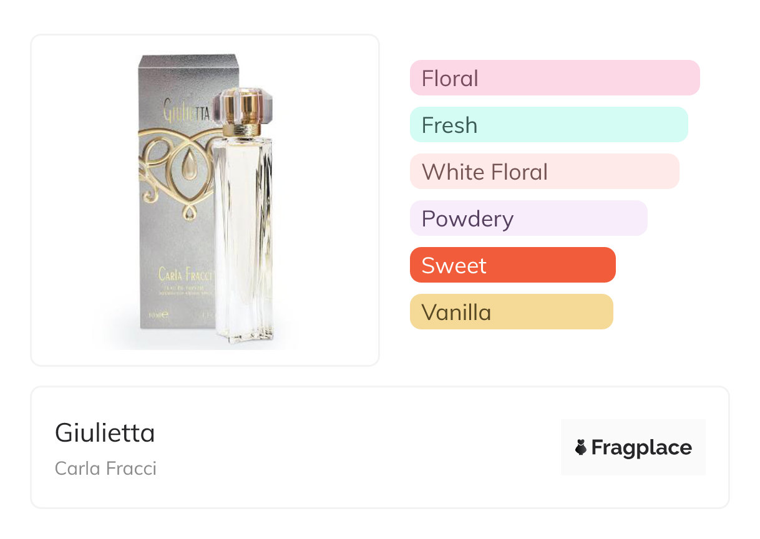
Task: Click the White Floral accord bar
Action: [x=544, y=172]
